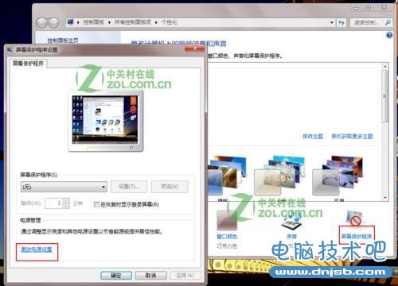This screenshot has height=286, width=398.
Task: Select the cartoon characters theme thumbnail in the middle
Action: pyautogui.click(x=279, y=176)
